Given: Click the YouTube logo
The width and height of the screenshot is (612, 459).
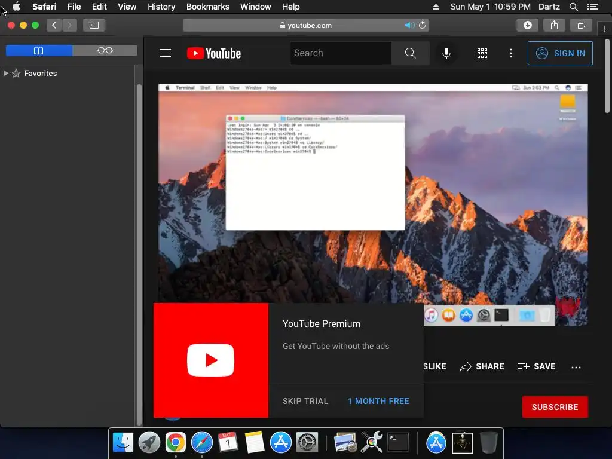Looking at the screenshot, I should point(214,53).
